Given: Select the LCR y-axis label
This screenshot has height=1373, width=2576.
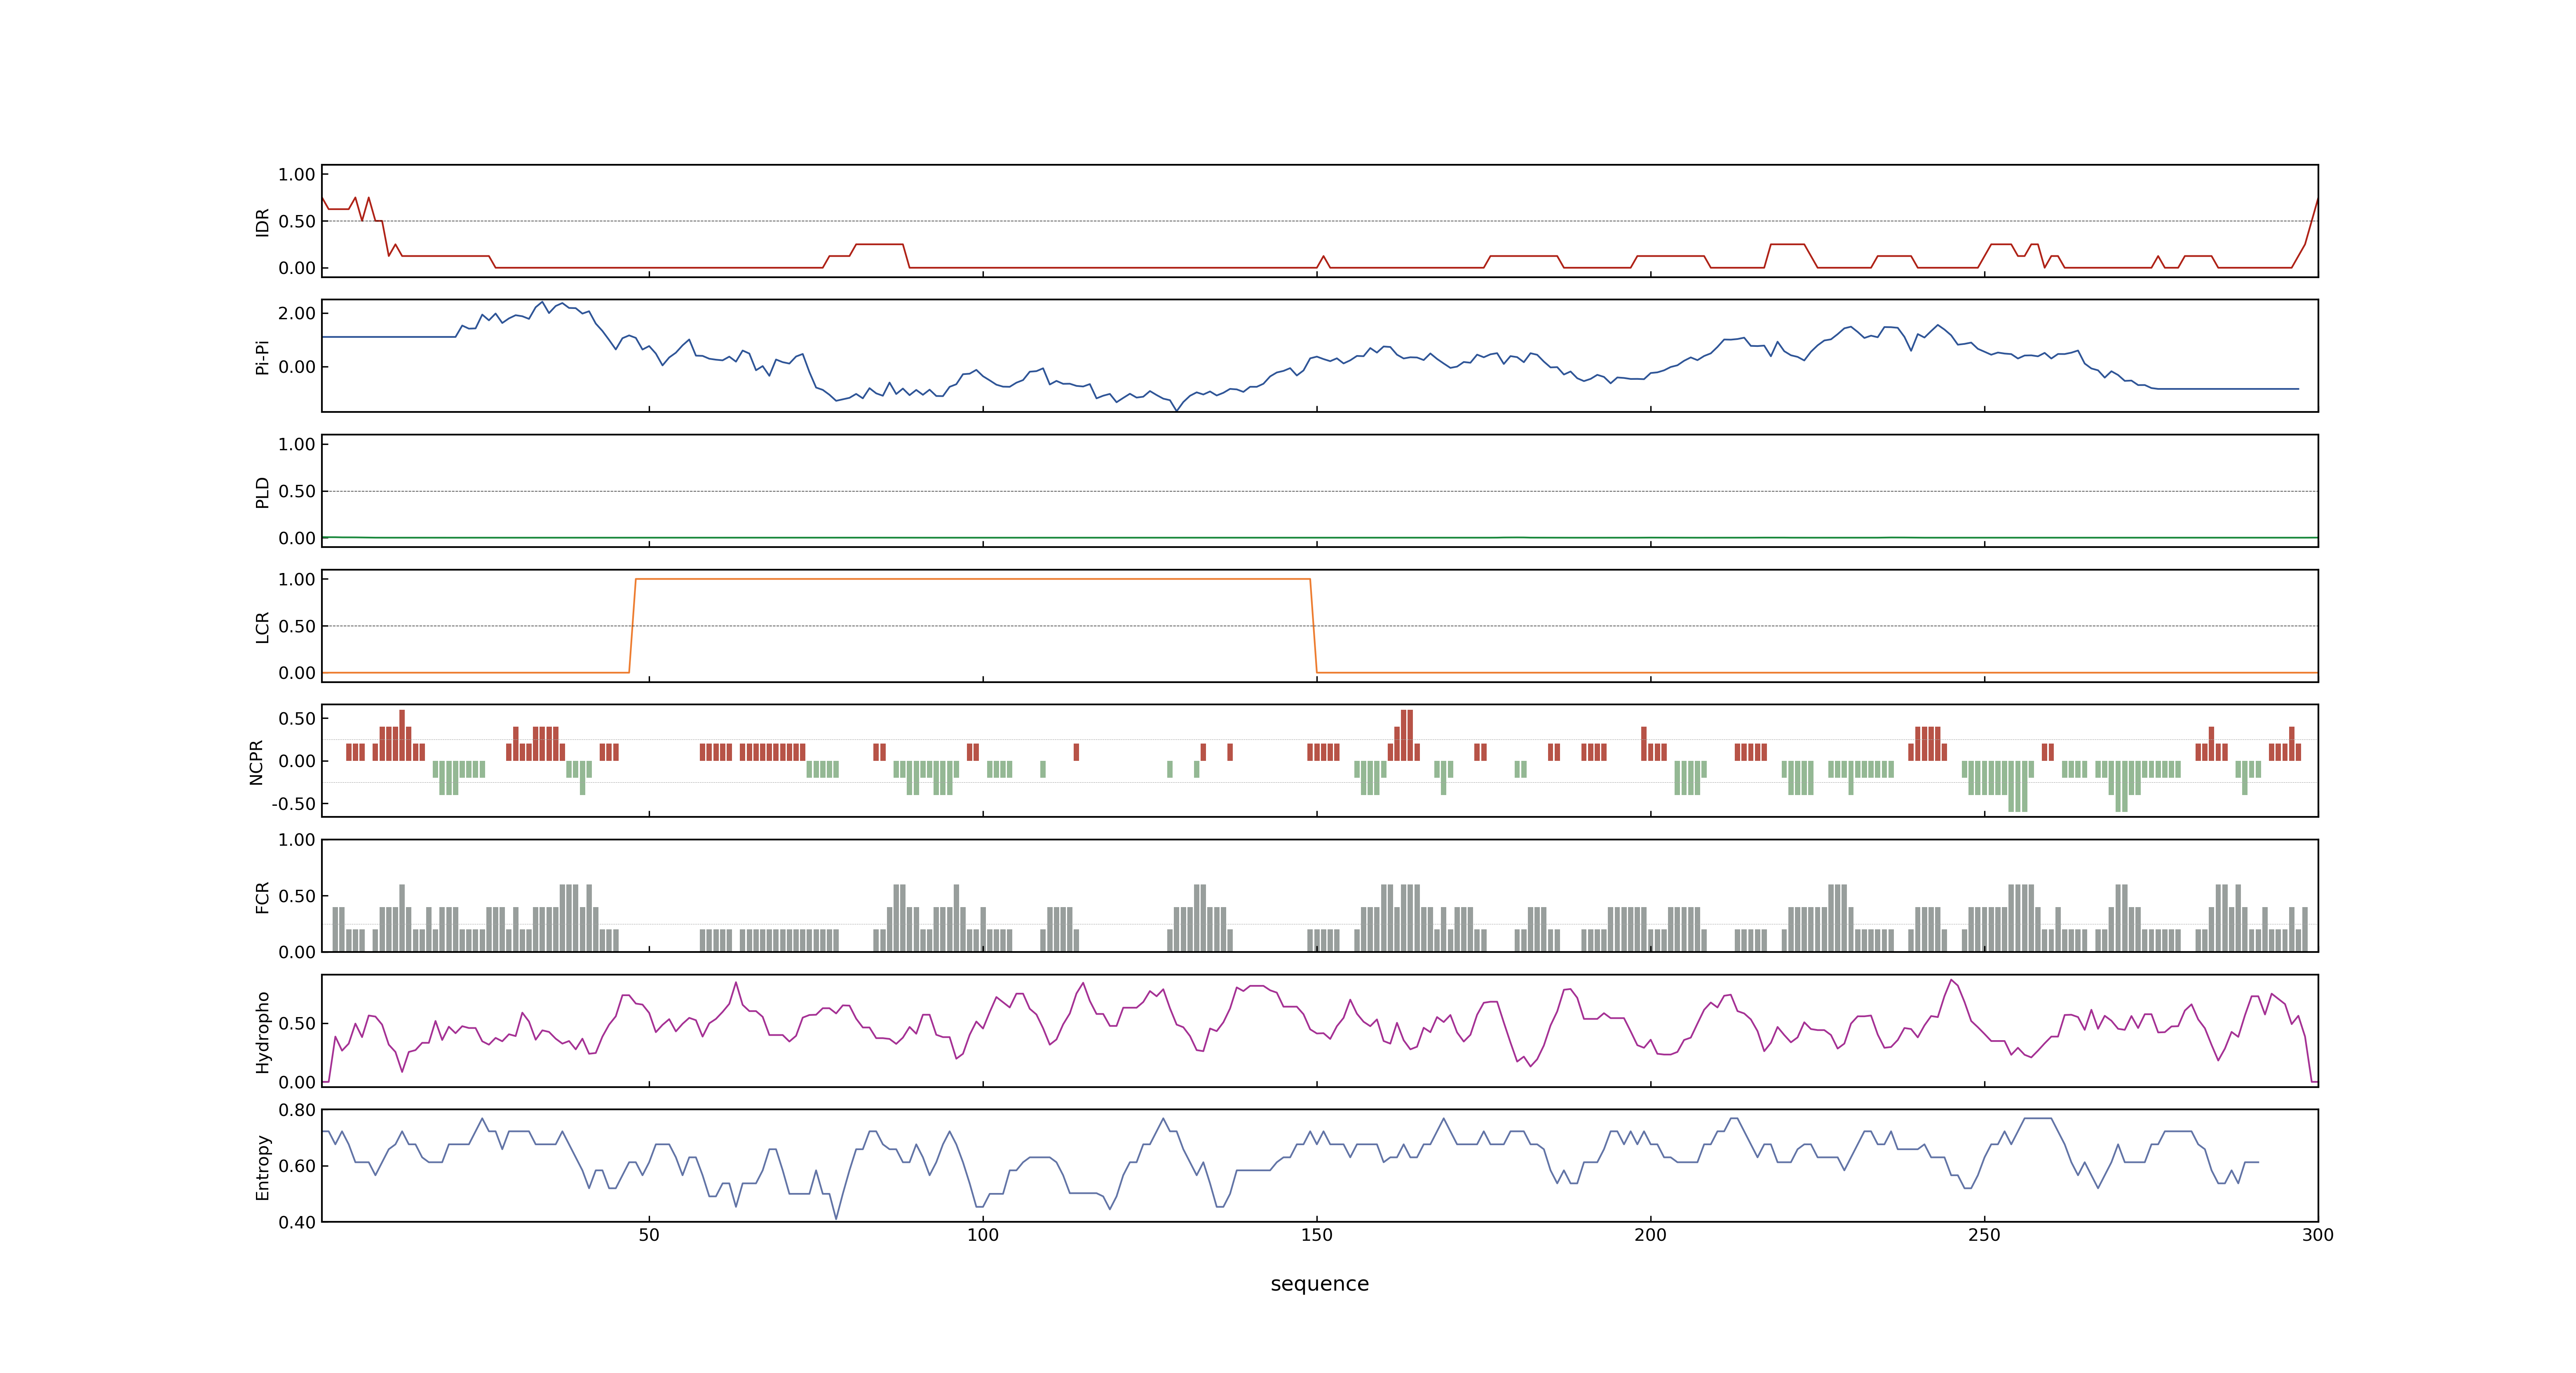Looking at the screenshot, I should tap(262, 627).
